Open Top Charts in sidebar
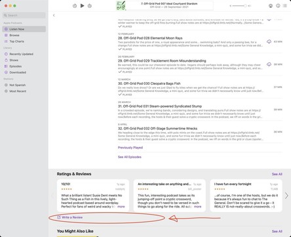 [x=16, y=41]
